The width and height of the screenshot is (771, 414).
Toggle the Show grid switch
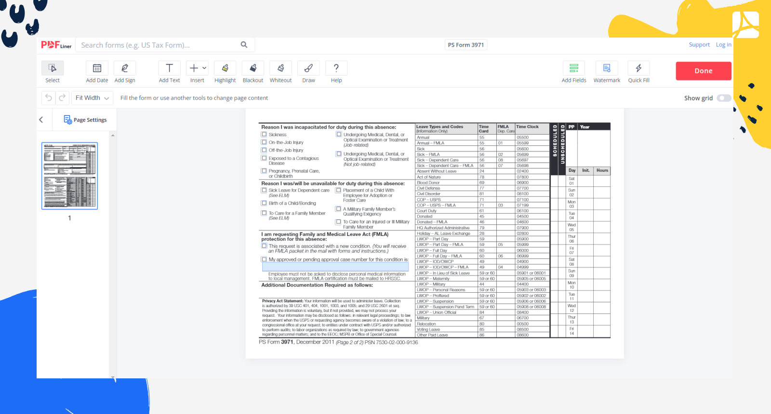(723, 98)
